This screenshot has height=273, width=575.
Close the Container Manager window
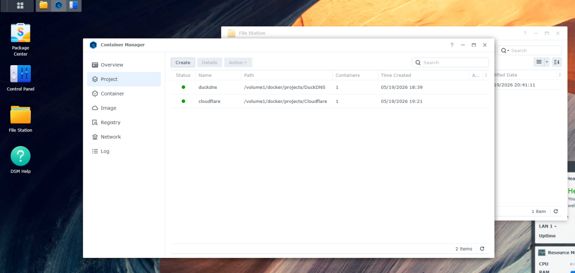pyautogui.click(x=485, y=45)
